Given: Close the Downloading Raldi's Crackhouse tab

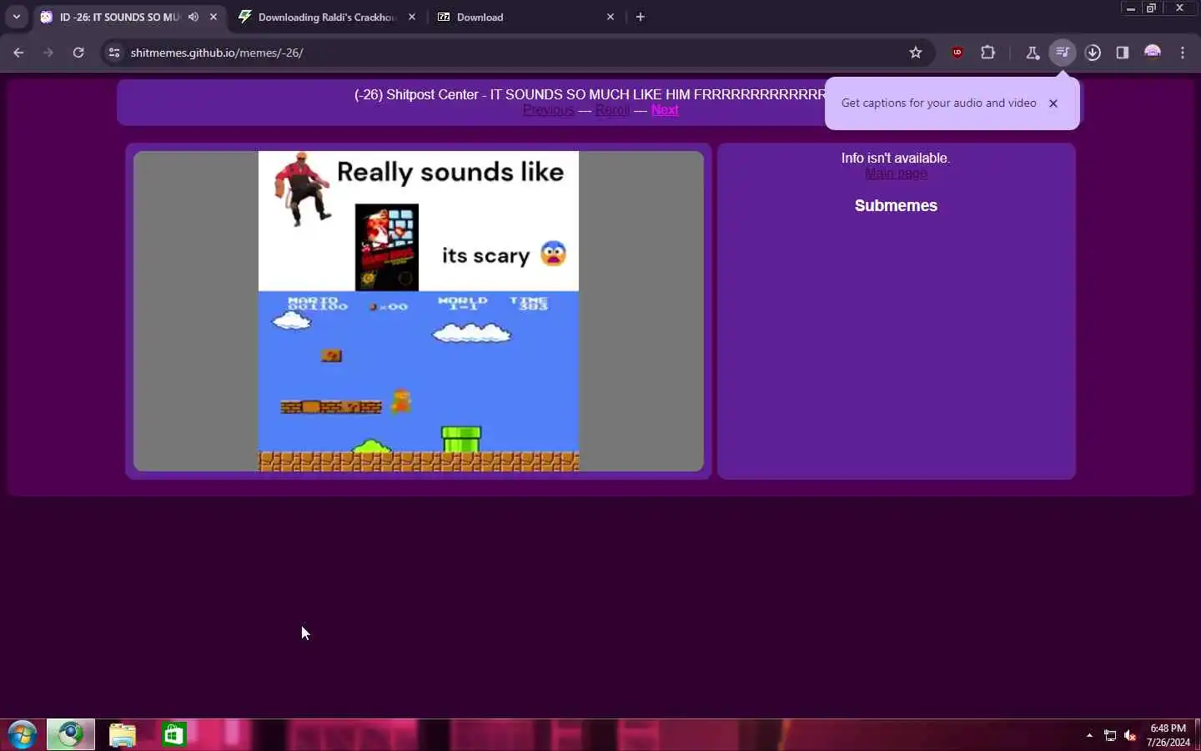Looking at the screenshot, I should pos(412,17).
